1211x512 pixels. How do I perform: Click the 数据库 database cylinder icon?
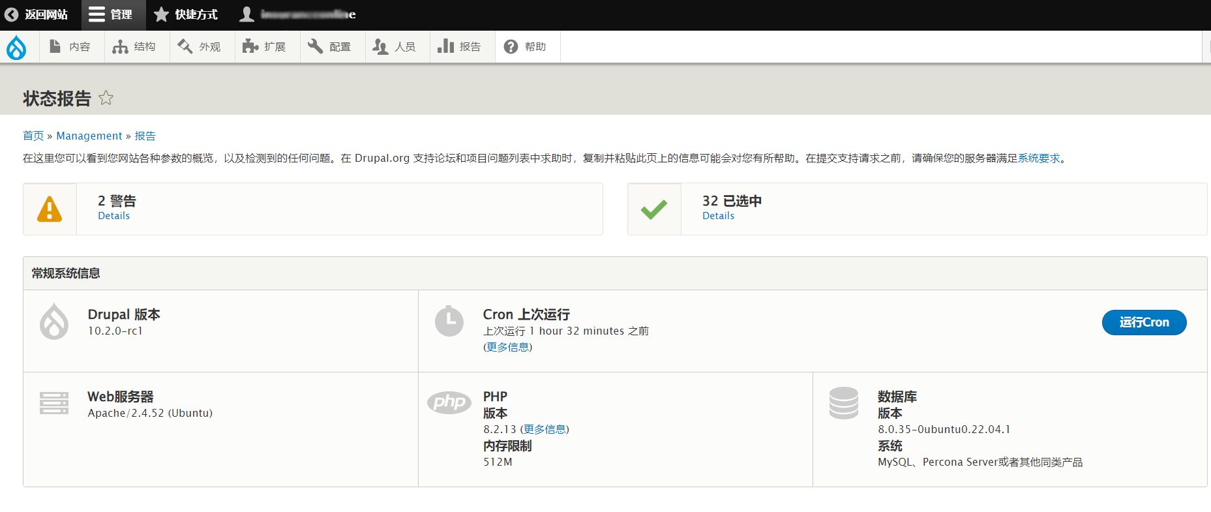844,403
